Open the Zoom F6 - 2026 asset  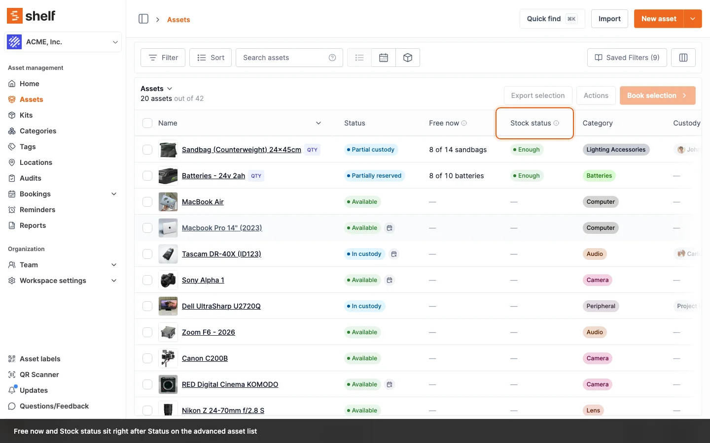coord(209,332)
